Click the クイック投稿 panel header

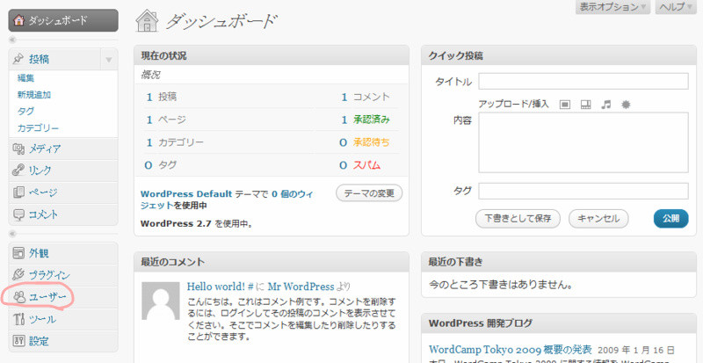point(559,55)
